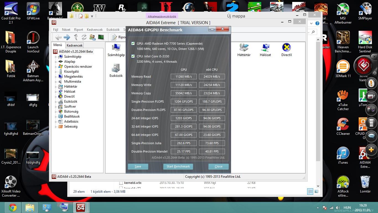
Task: Select 3DMark 11 desktop shortcut
Action: [x=343, y=69]
